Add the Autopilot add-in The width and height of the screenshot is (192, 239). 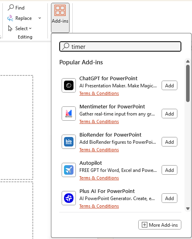[169, 170]
